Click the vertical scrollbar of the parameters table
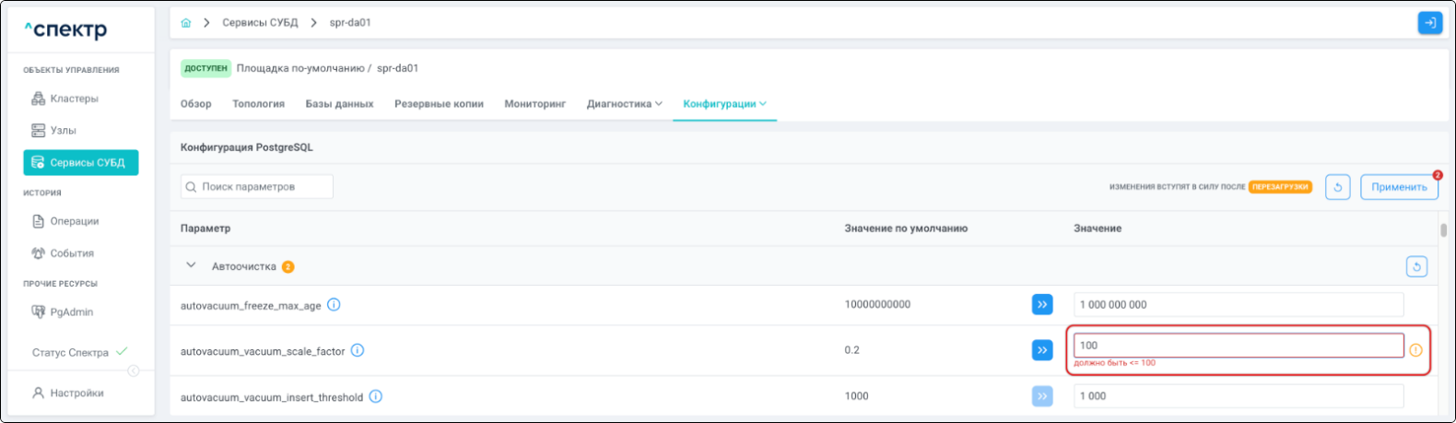 (x=1443, y=230)
